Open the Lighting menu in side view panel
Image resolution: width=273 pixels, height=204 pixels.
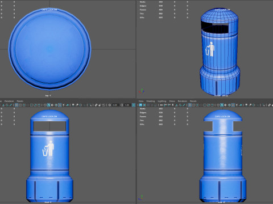pyautogui.click(x=162, y=101)
